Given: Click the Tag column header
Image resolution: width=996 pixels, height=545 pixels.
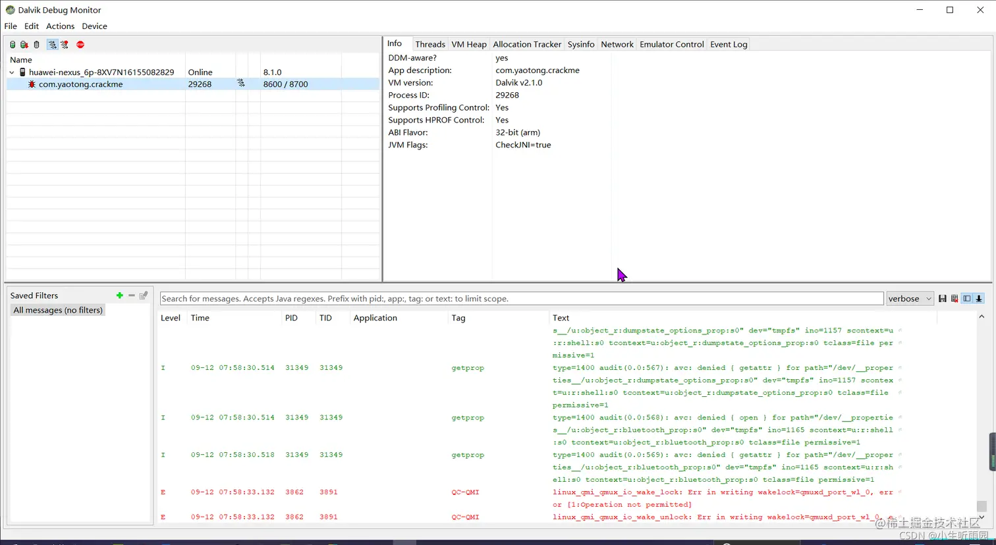Looking at the screenshot, I should click(458, 318).
